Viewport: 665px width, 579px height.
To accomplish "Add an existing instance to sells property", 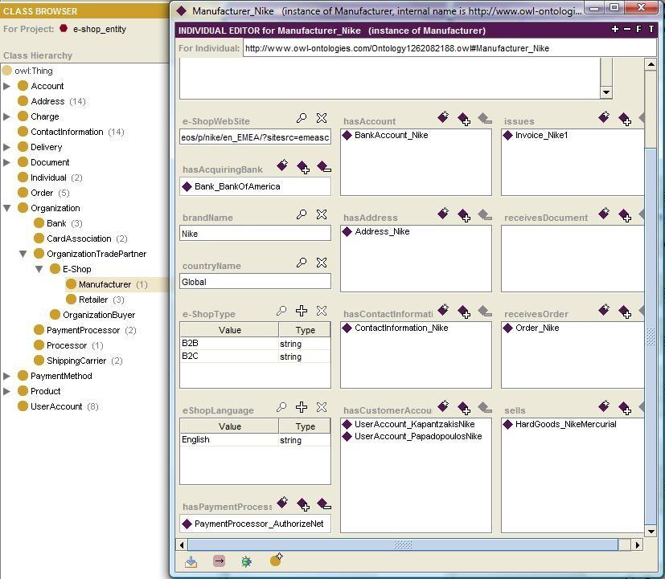I will point(625,408).
